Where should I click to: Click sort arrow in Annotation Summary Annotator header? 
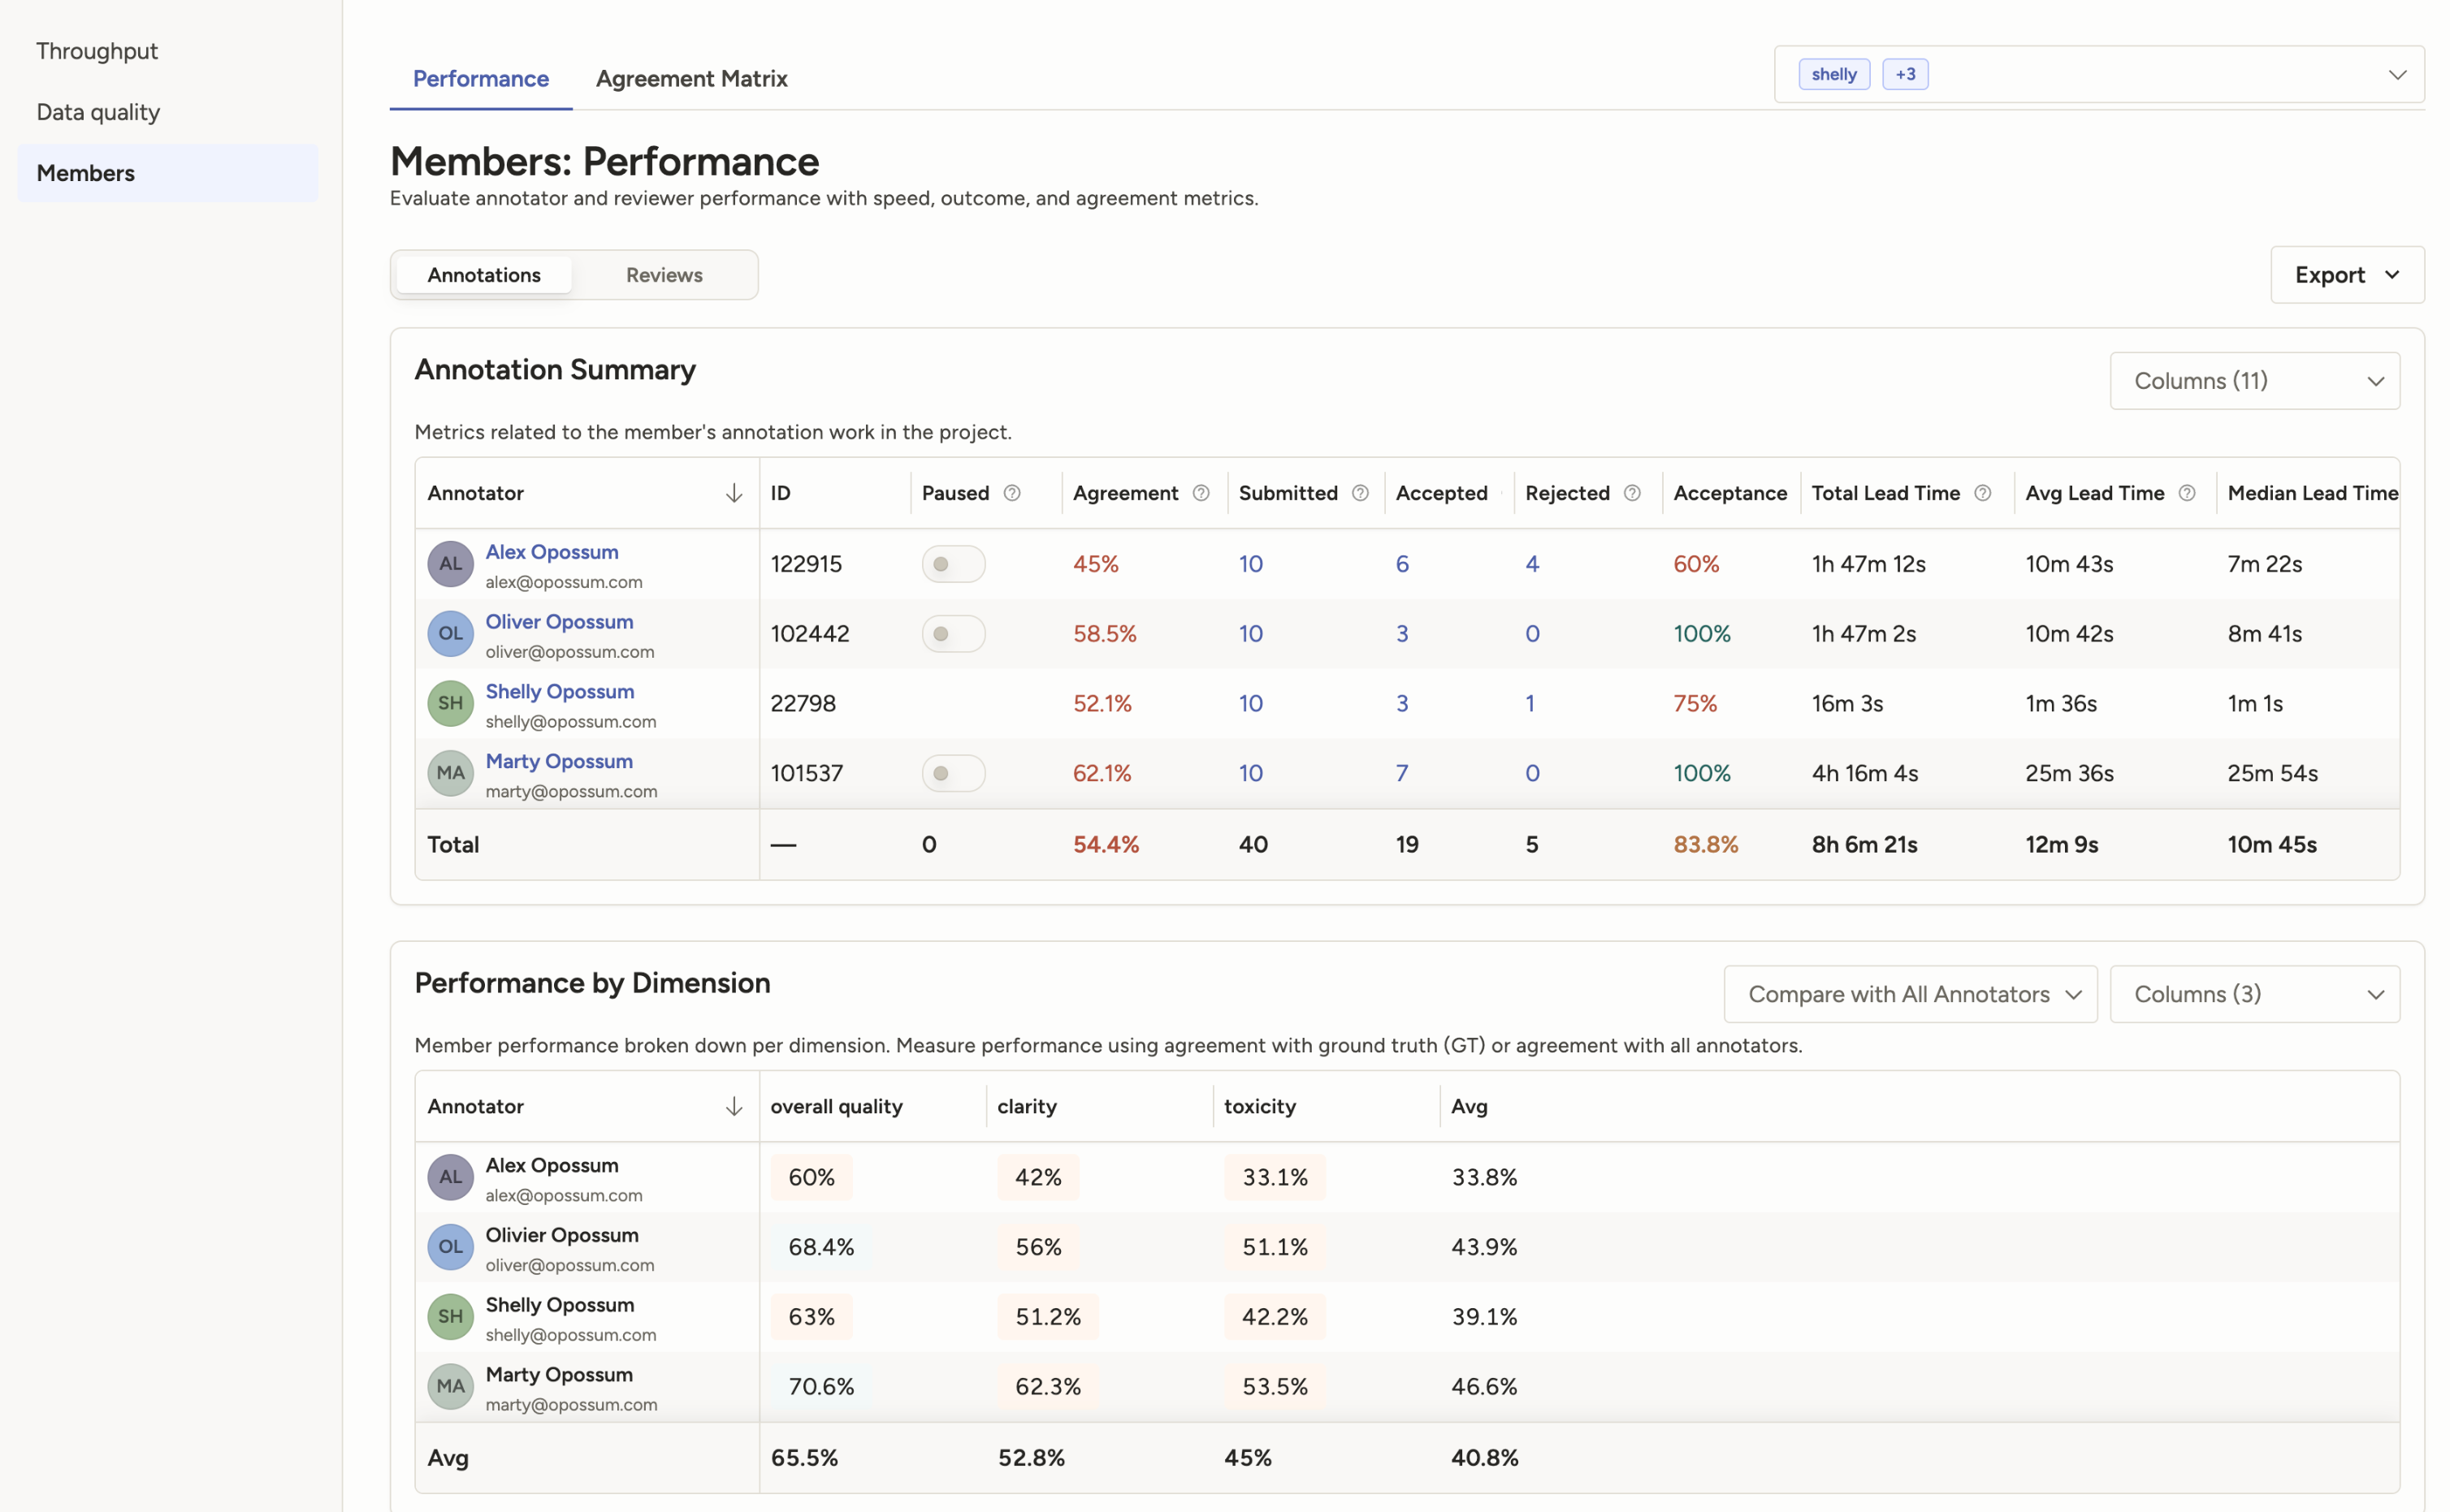coord(734,493)
